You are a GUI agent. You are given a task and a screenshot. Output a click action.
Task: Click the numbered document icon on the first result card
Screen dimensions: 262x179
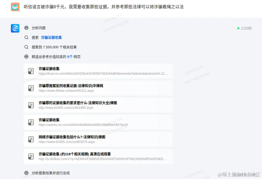click(31, 71)
